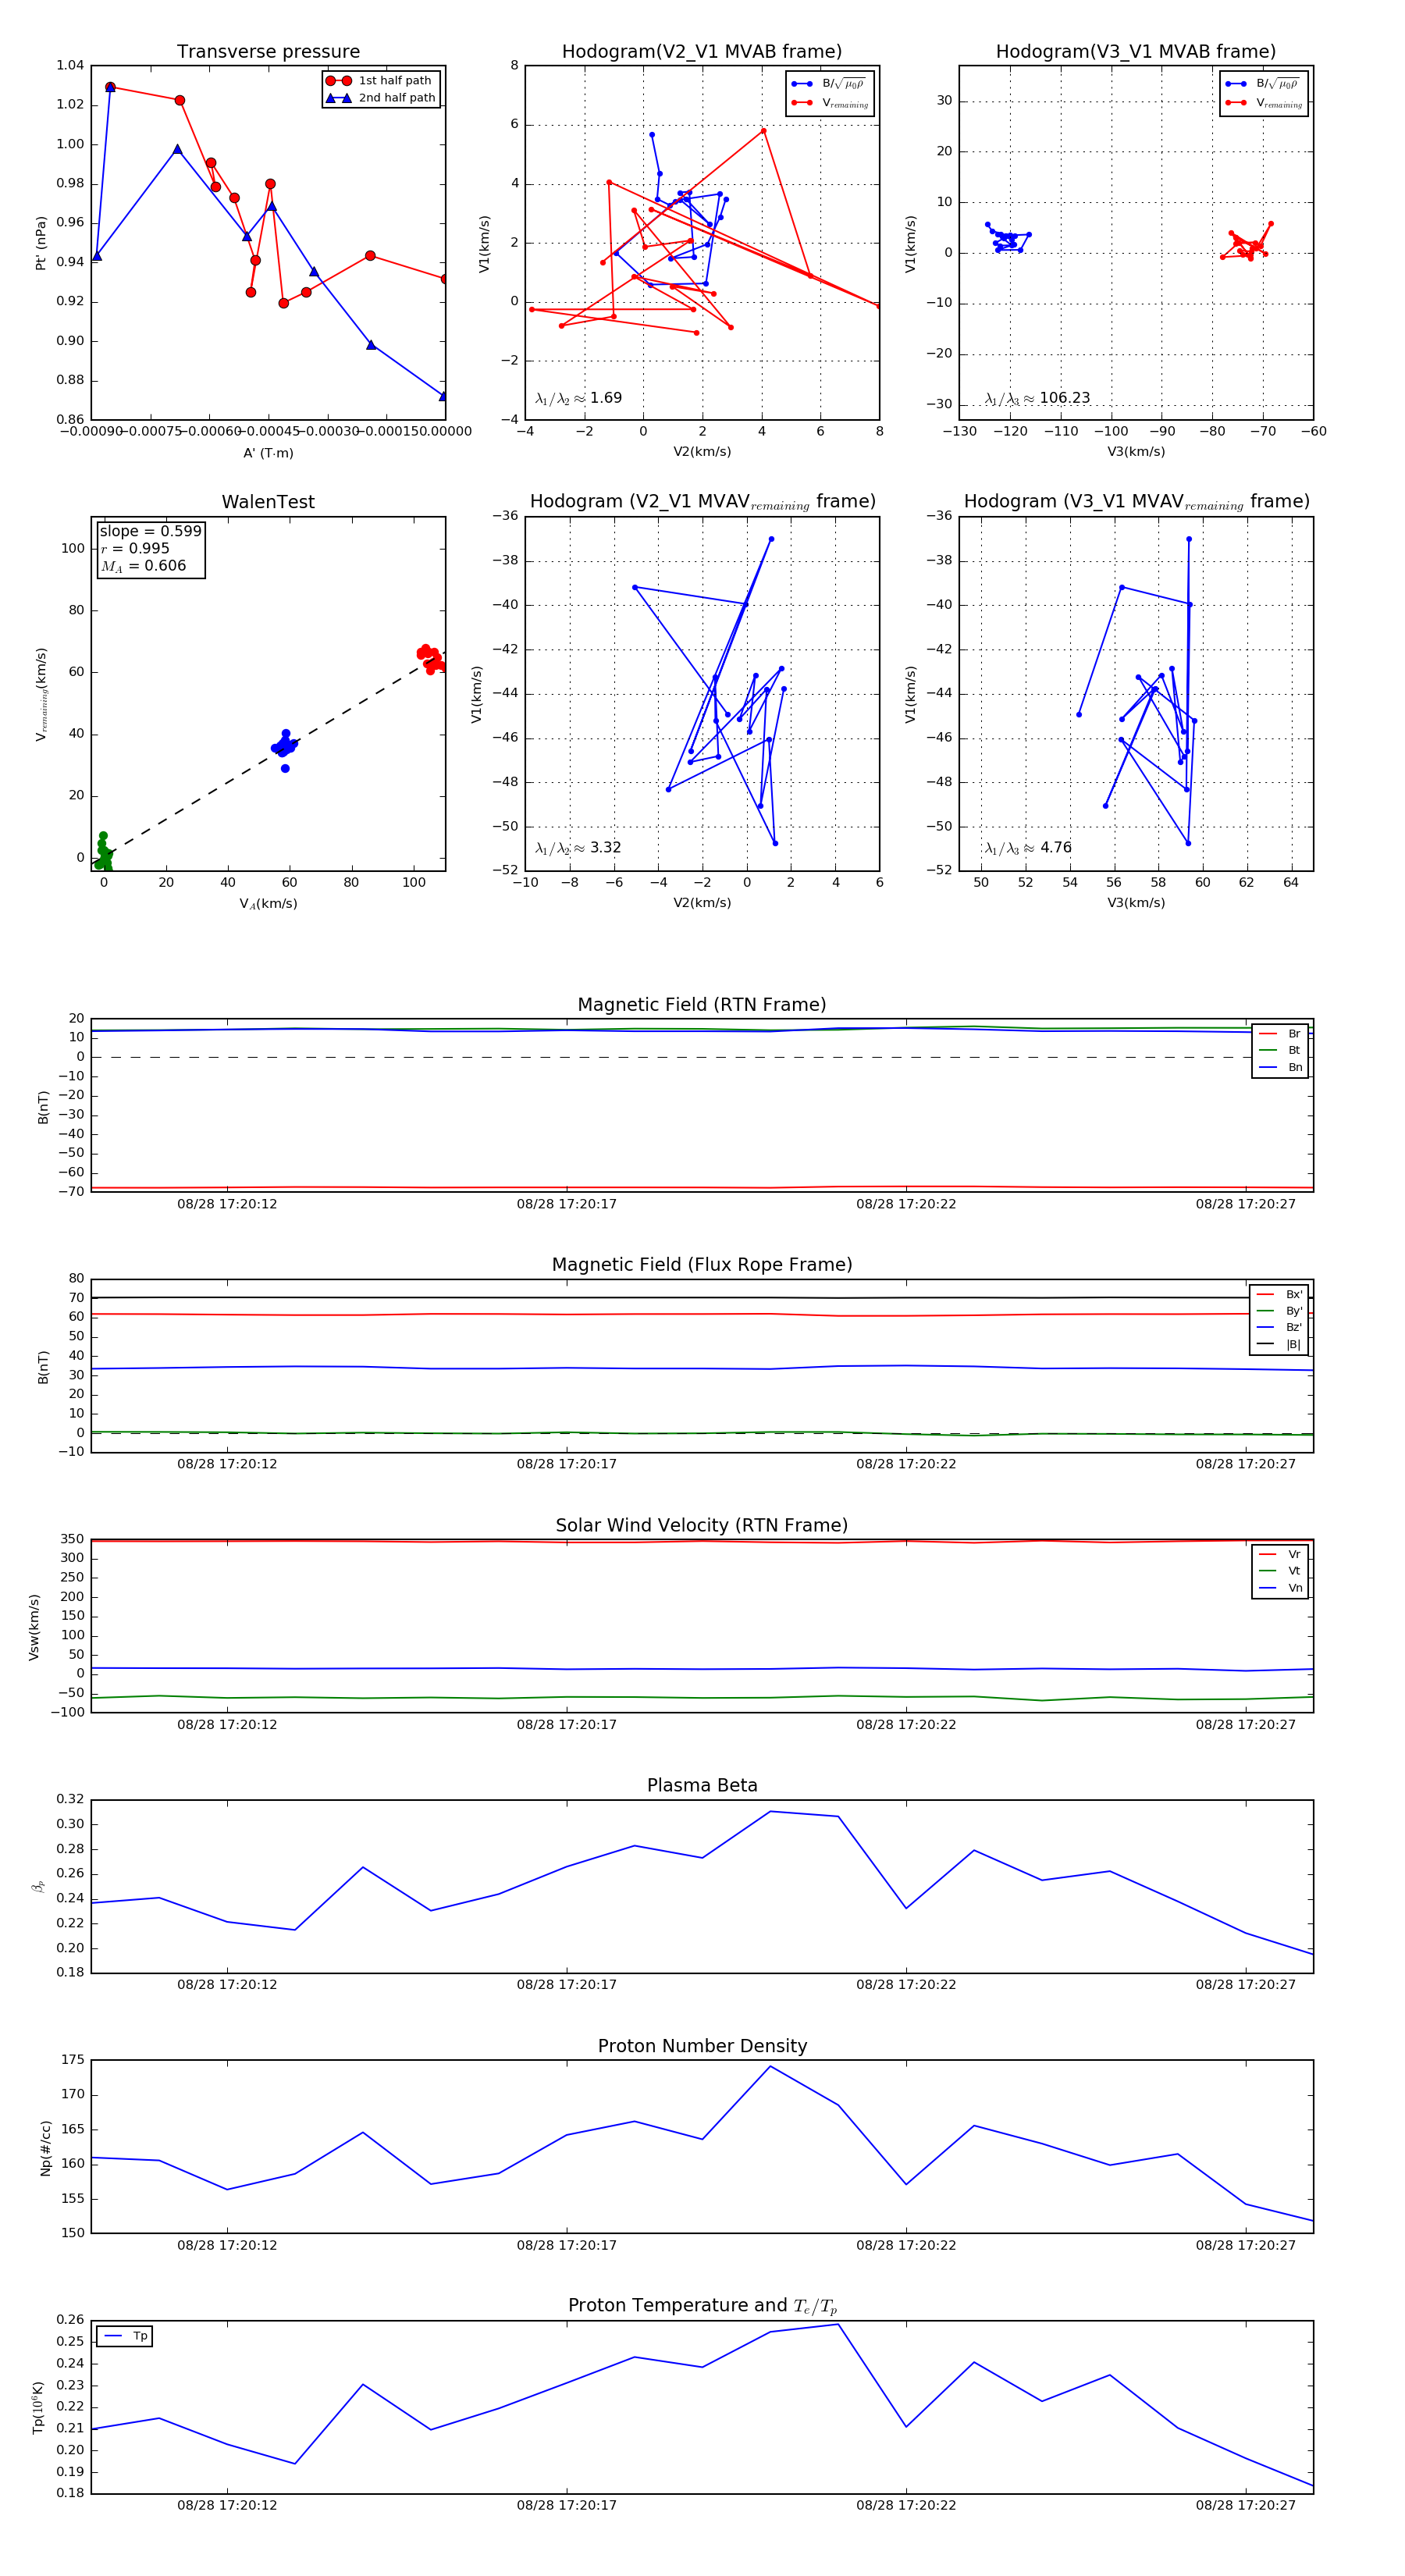Click the Vsw(km/s) y-axis label
The width and height of the screenshot is (1405, 2576).
(34, 1627)
